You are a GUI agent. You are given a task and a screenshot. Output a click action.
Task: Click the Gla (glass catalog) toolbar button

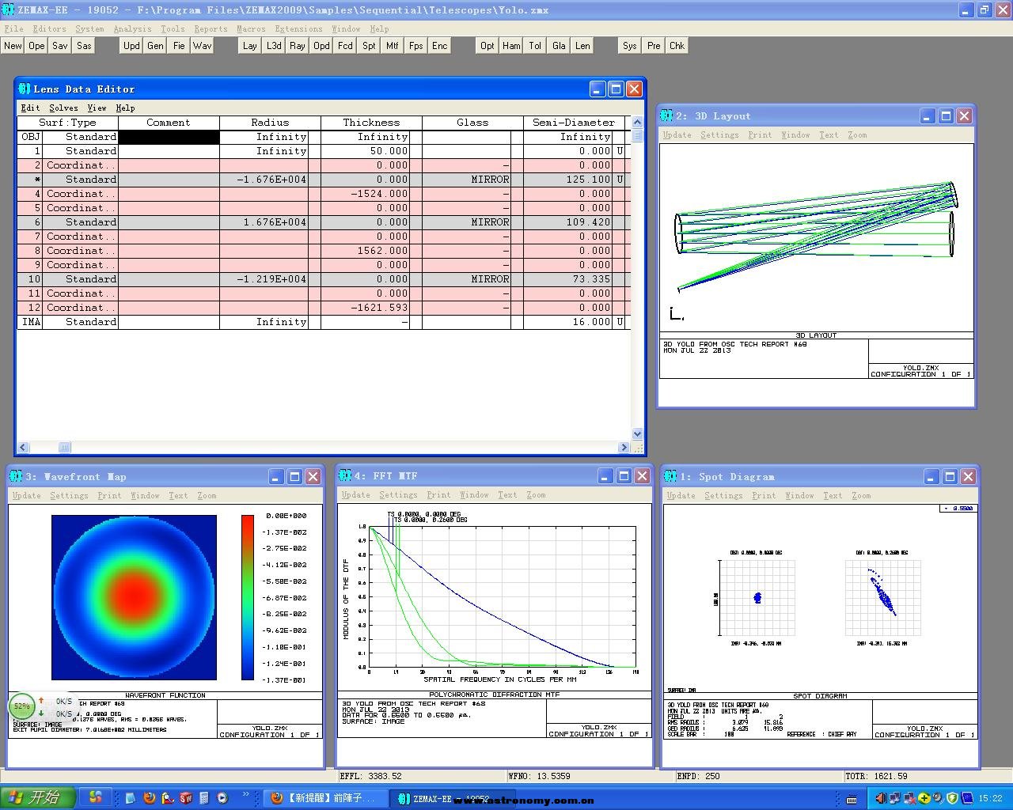559,46
